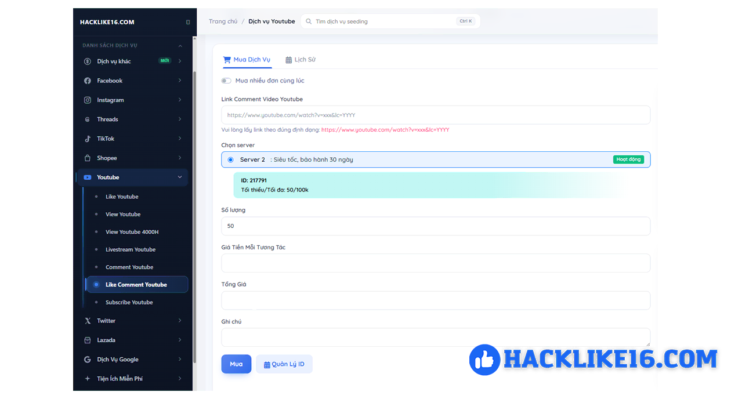Go to Trang chủ breadcrumb link
This screenshot has height=399, width=731.
pyautogui.click(x=223, y=21)
